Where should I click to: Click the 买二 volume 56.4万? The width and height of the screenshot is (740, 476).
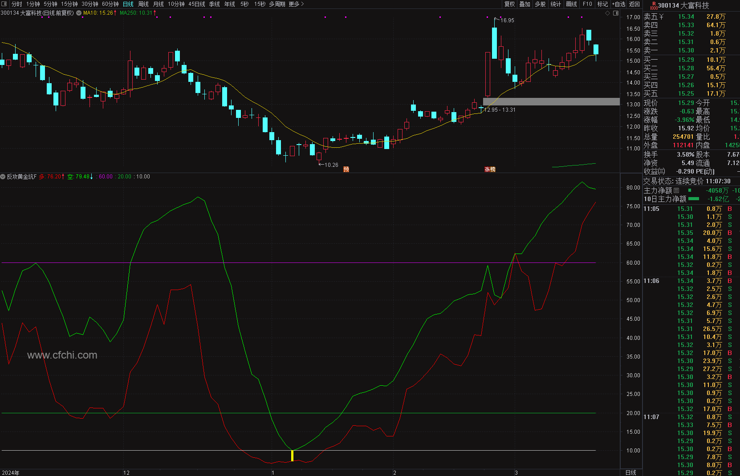coord(716,68)
